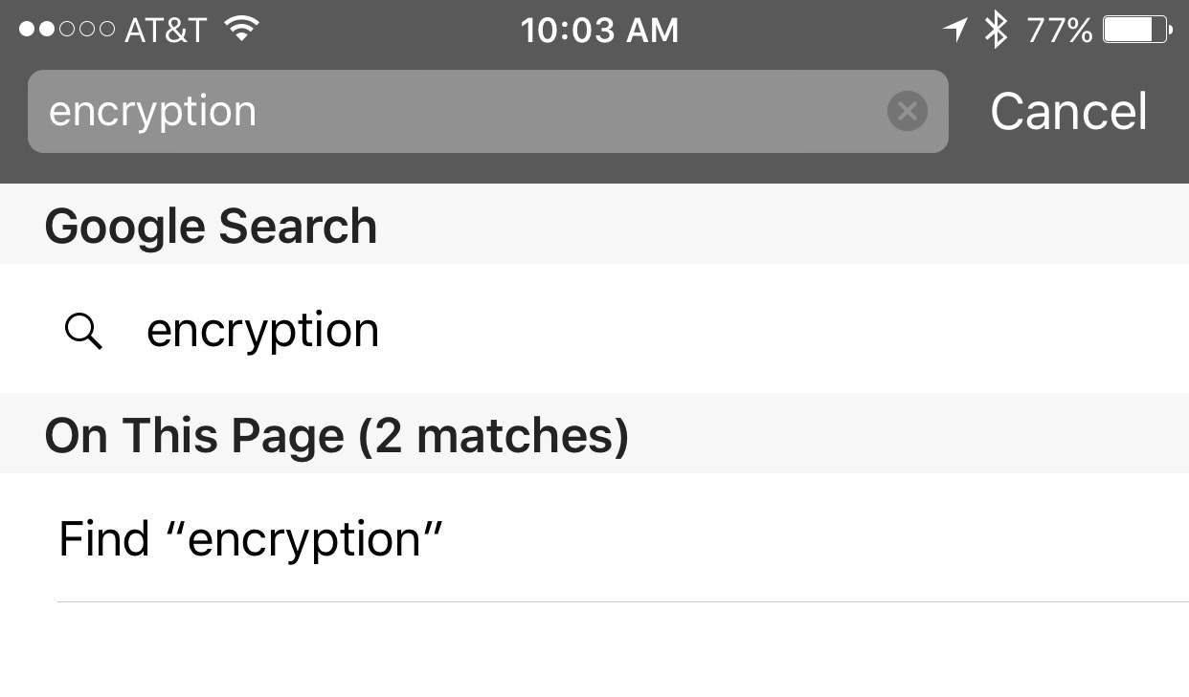Tap the AT&T carrier label
Screen dimensions: 1189x697
tap(166, 31)
